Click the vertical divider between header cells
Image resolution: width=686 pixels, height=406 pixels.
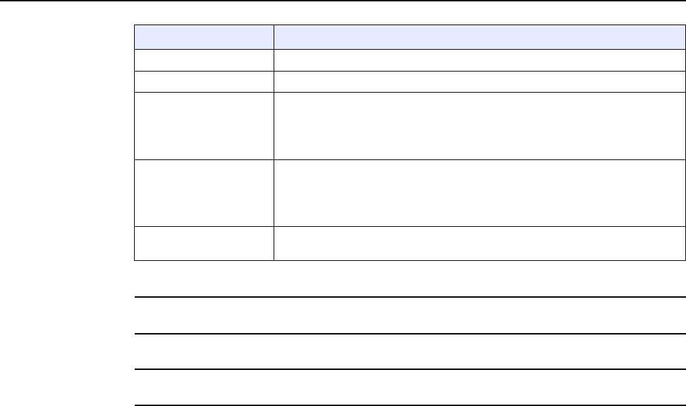coord(273,37)
